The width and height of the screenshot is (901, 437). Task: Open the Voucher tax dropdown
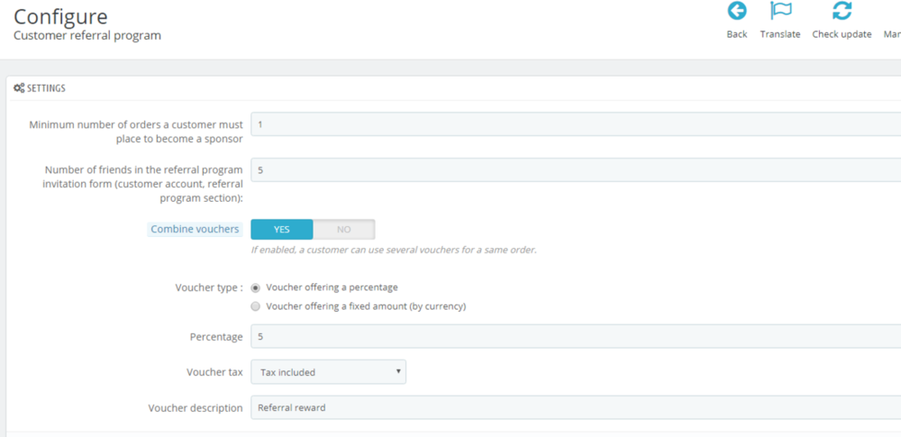pos(328,372)
